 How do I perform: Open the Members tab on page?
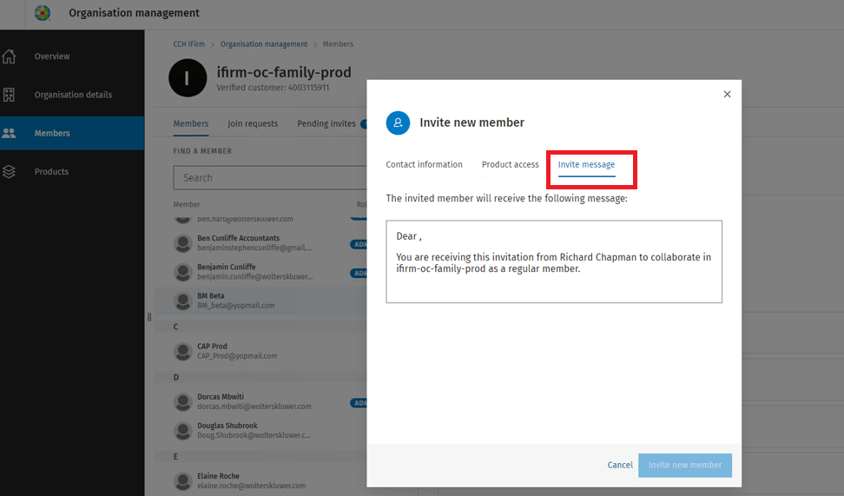click(190, 124)
